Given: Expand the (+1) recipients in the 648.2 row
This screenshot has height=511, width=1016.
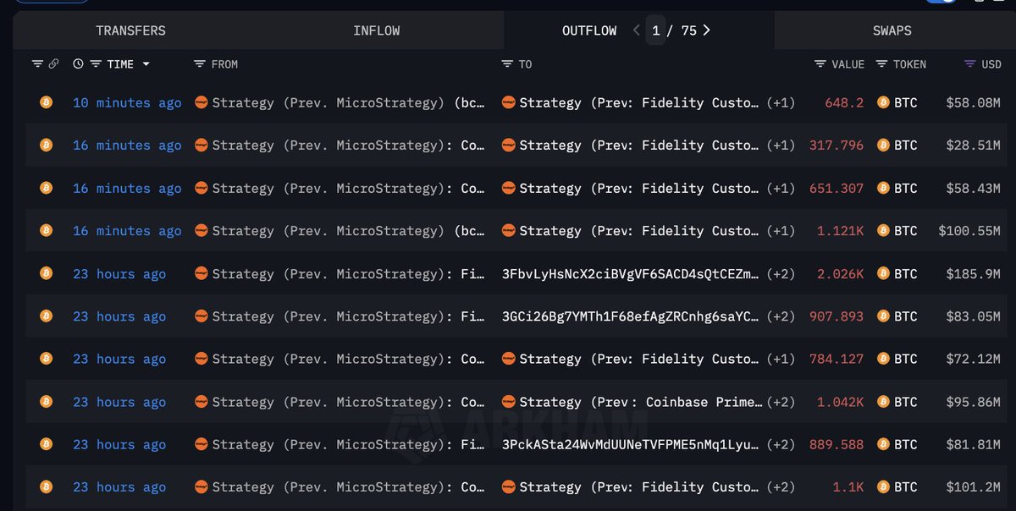Looking at the screenshot, I should pos(781,102).
